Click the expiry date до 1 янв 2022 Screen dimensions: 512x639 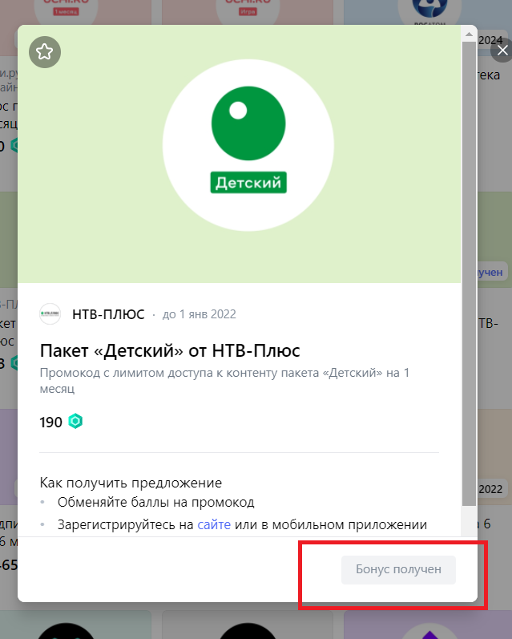pyautogui.click(x=200, y=314)
